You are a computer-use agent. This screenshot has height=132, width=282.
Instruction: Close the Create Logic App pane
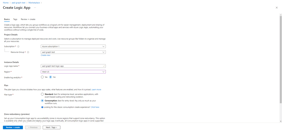277,7
